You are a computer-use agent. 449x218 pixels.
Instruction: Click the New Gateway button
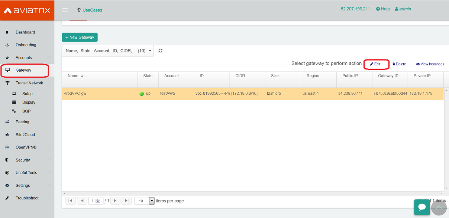point(80,37)
